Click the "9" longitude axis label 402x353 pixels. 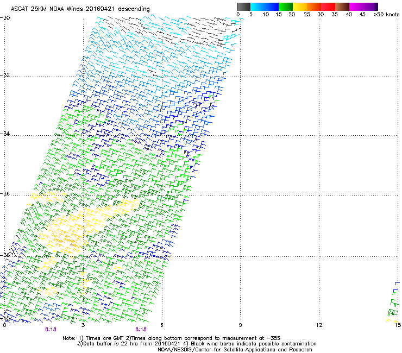point(240,325)
